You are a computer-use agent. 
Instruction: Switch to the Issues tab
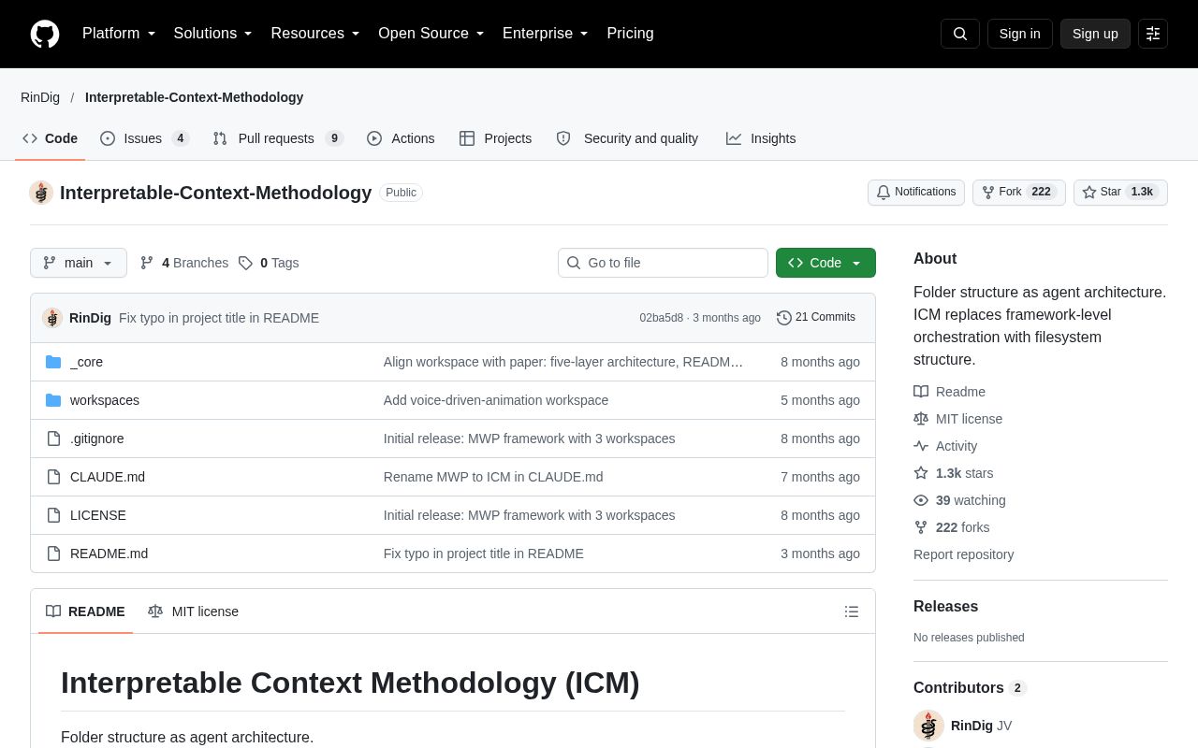(x=145, y=138)
